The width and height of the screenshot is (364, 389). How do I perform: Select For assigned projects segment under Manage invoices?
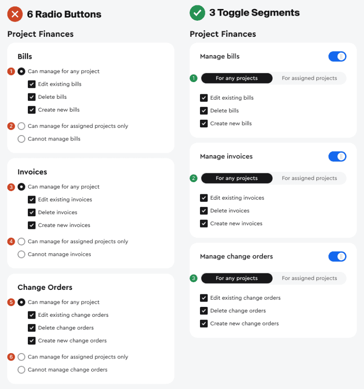click(x=309, y=179)
